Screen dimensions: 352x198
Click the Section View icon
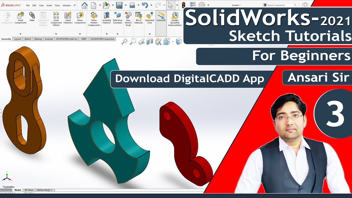click(150, 42)
